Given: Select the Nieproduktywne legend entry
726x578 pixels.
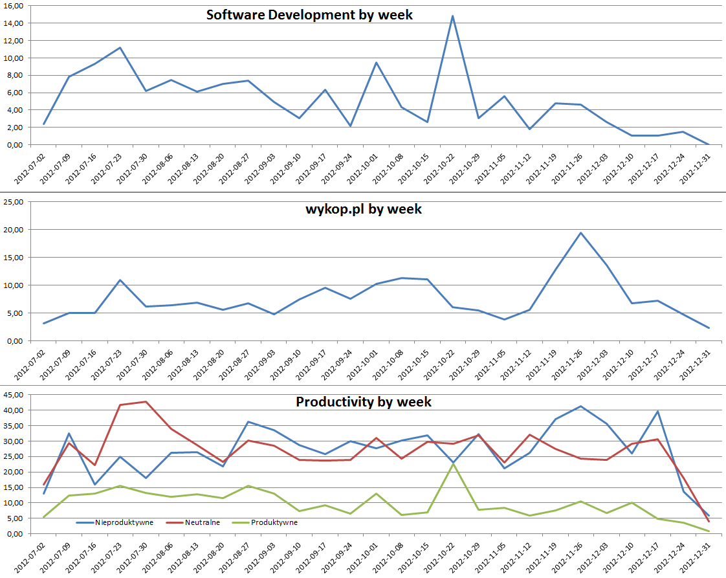Looking at the screenshot, I should [x=124, y=522].
